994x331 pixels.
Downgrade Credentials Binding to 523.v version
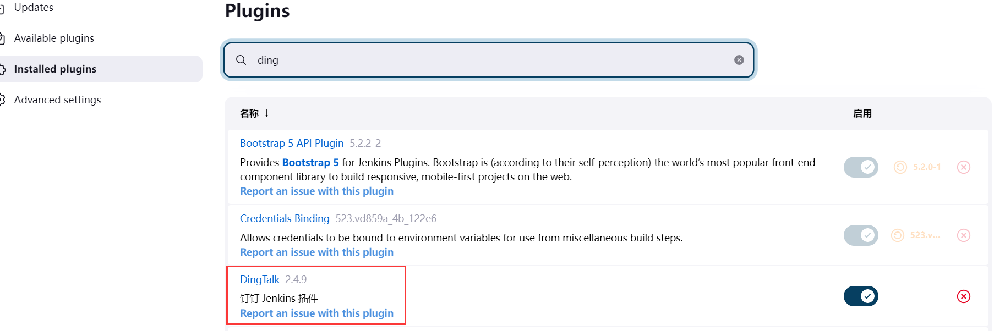[916, 235]
